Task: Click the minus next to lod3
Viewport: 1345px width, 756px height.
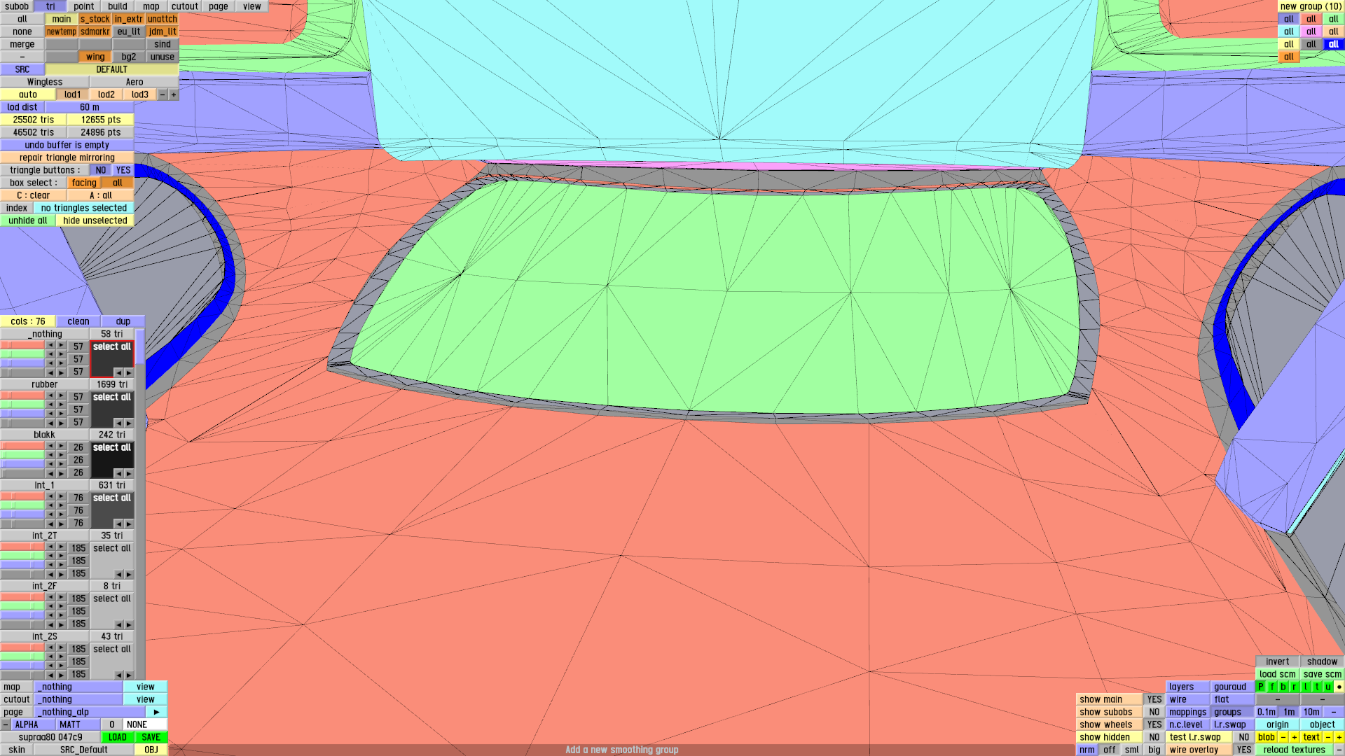Action: tap(163, 94)
